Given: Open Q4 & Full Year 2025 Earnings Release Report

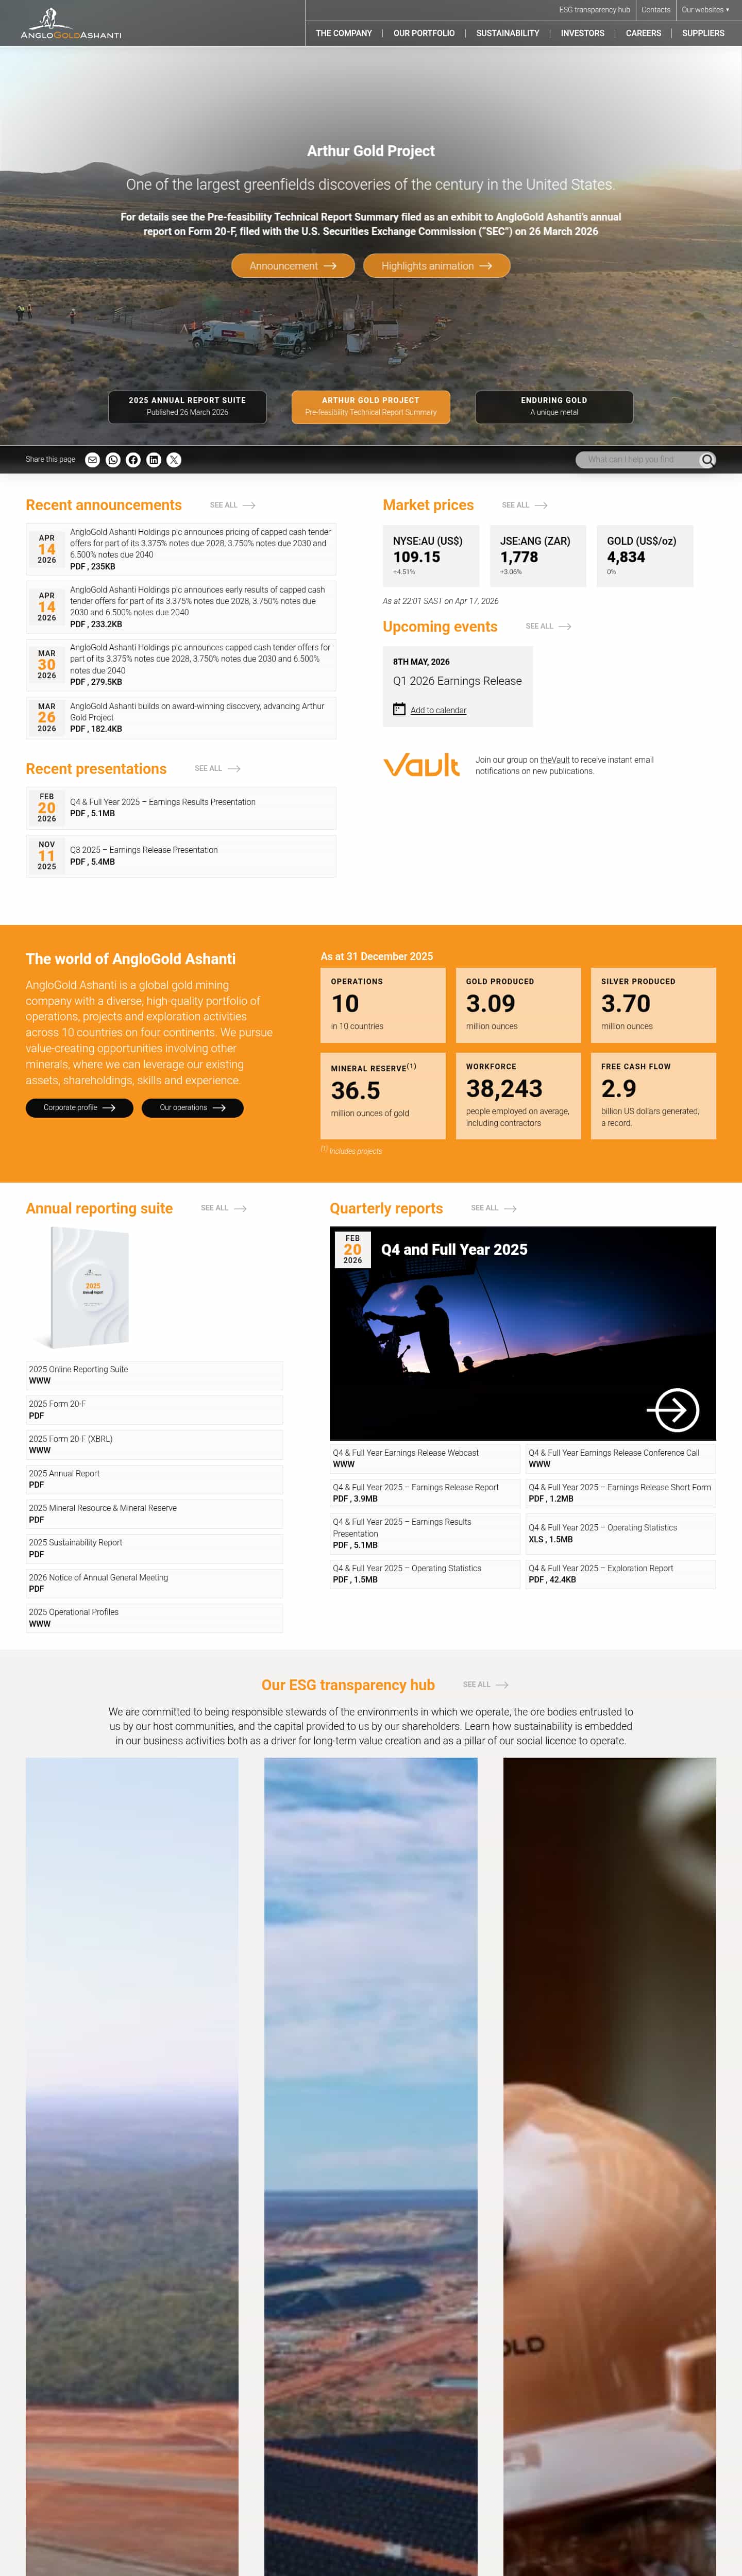Looking at the screenshot, I should pyautogui.click(x=425, y=1493).
